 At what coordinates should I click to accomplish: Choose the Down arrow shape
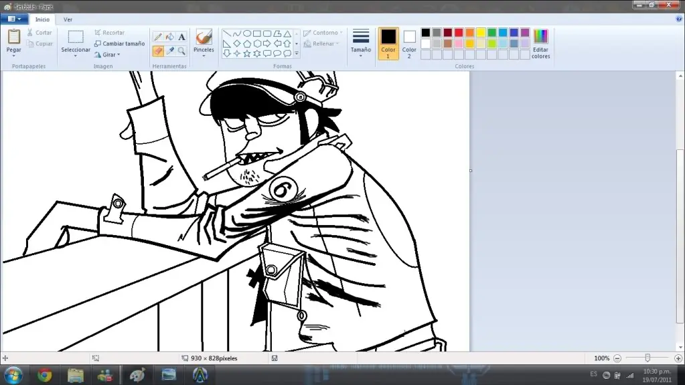tap(227, 54)
